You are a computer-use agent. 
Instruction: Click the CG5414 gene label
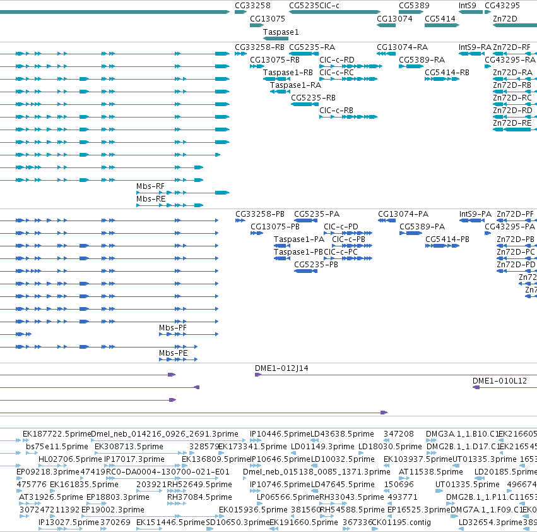coord(440,18)
